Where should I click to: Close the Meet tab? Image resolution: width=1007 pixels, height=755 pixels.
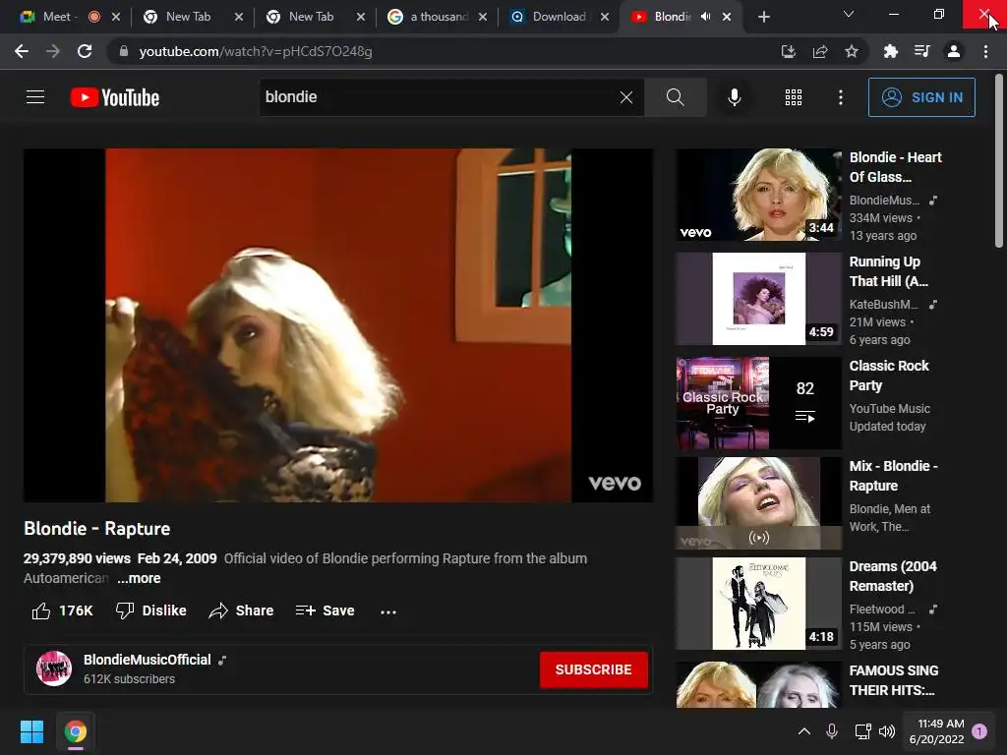point(116,17)
